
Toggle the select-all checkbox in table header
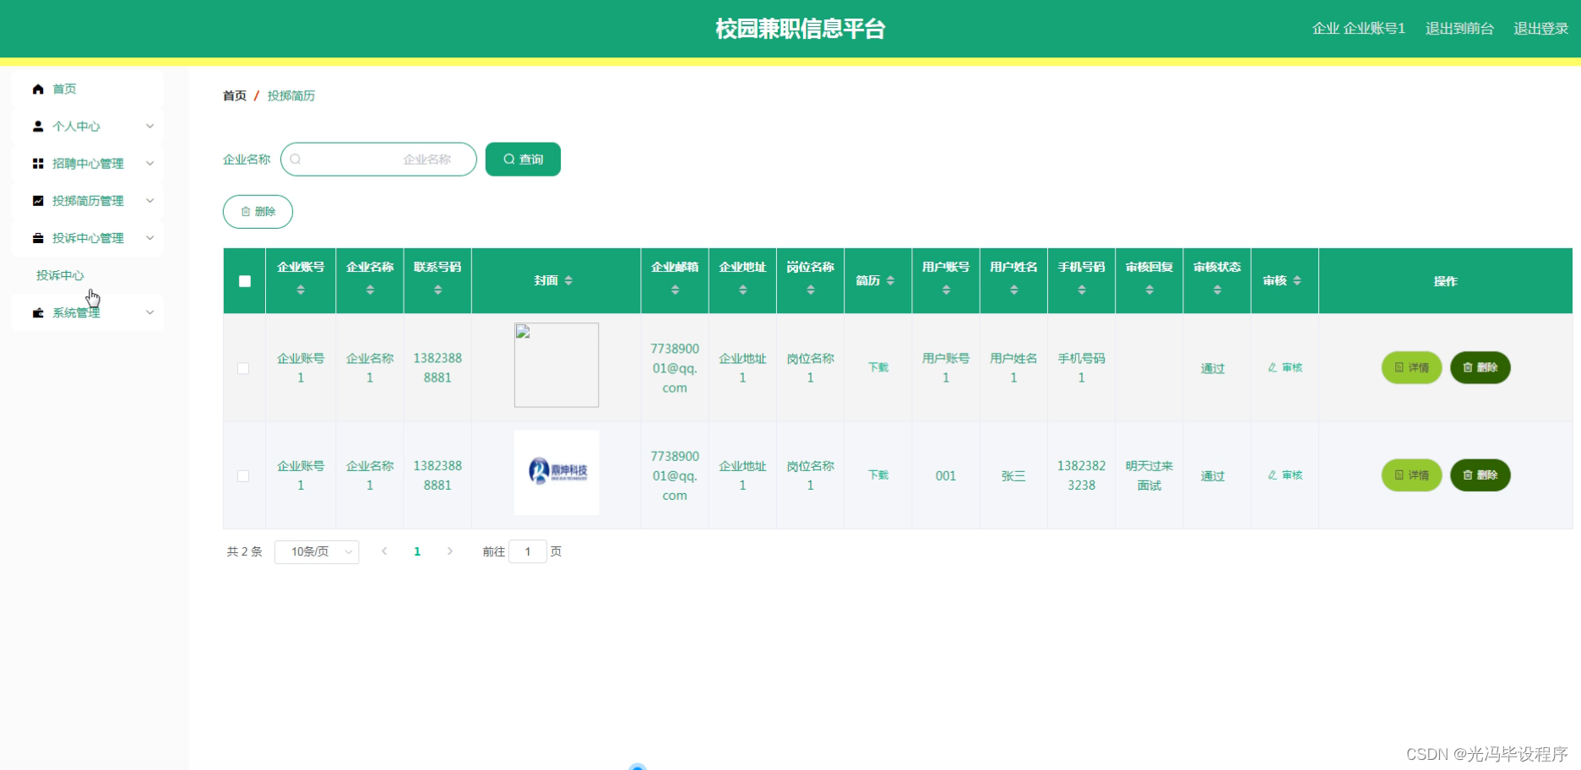click(x=244, y=280)
